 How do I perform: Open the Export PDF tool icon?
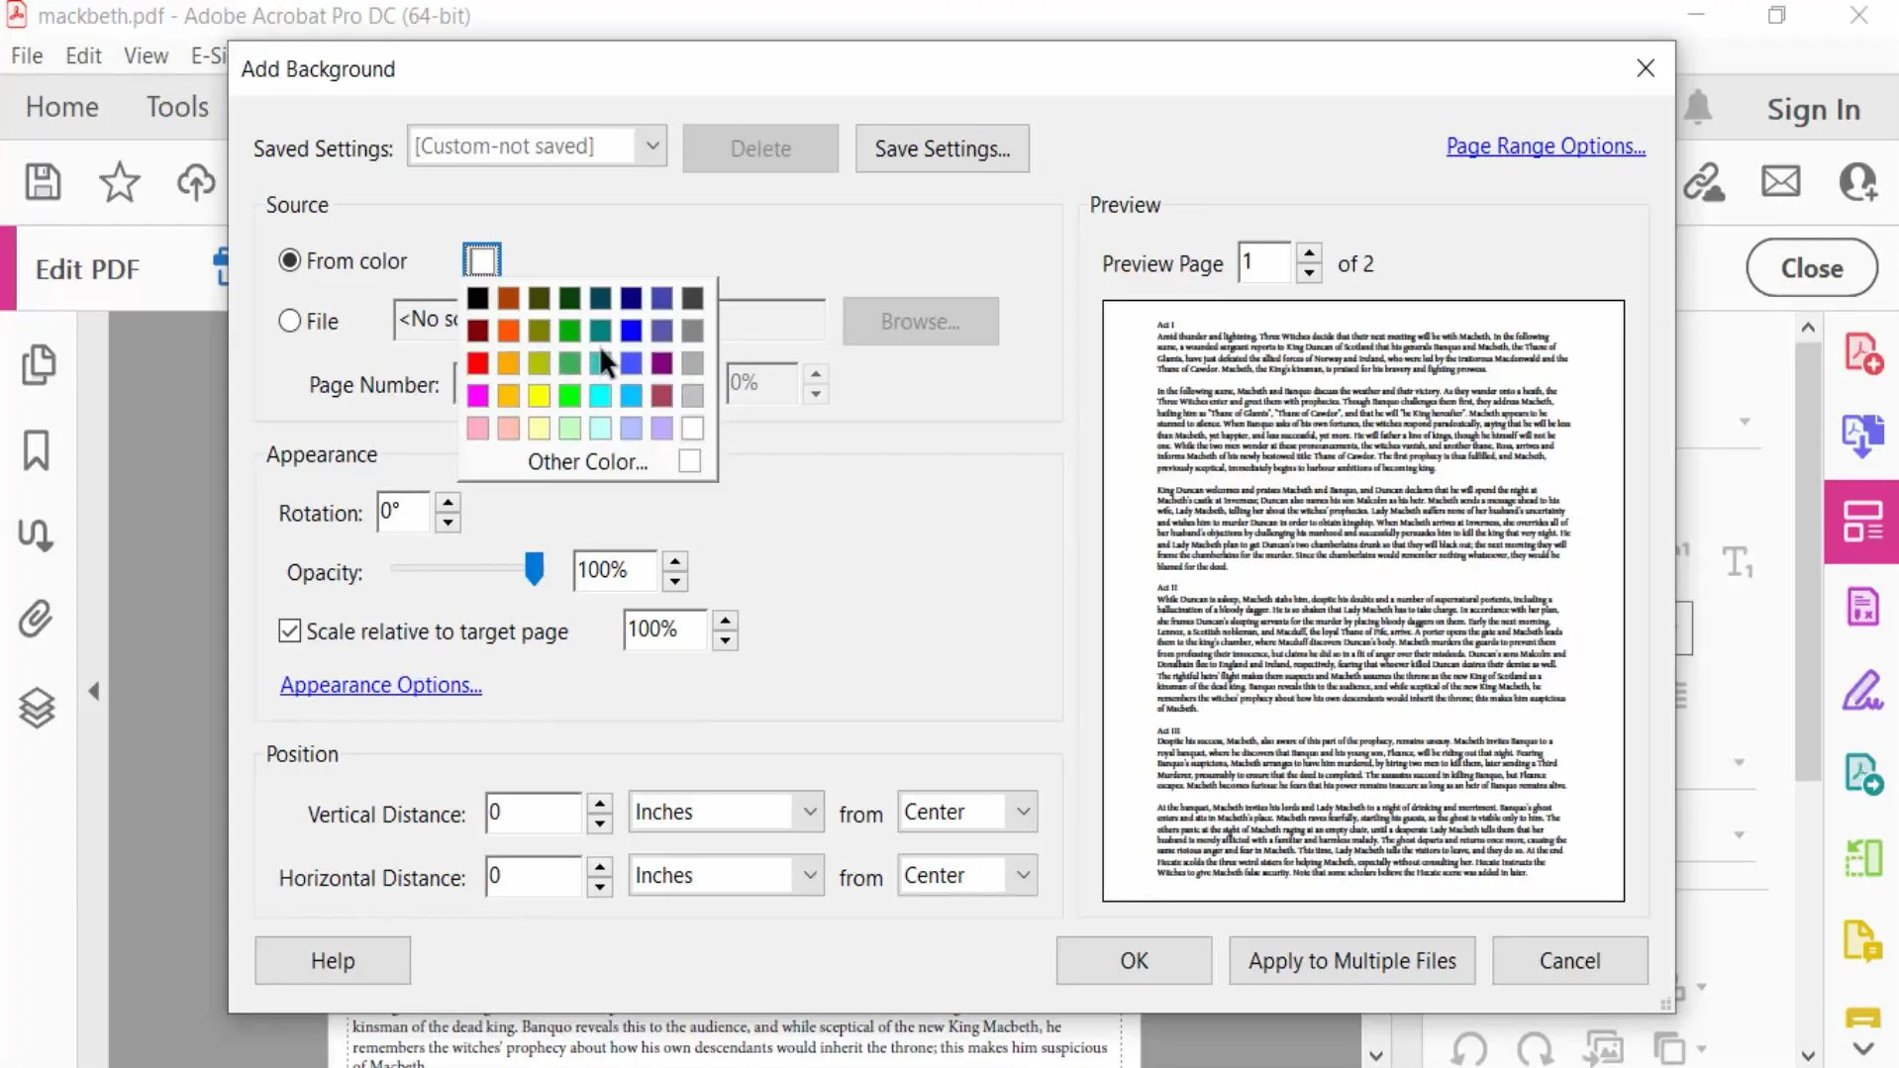click(1862, 436)
